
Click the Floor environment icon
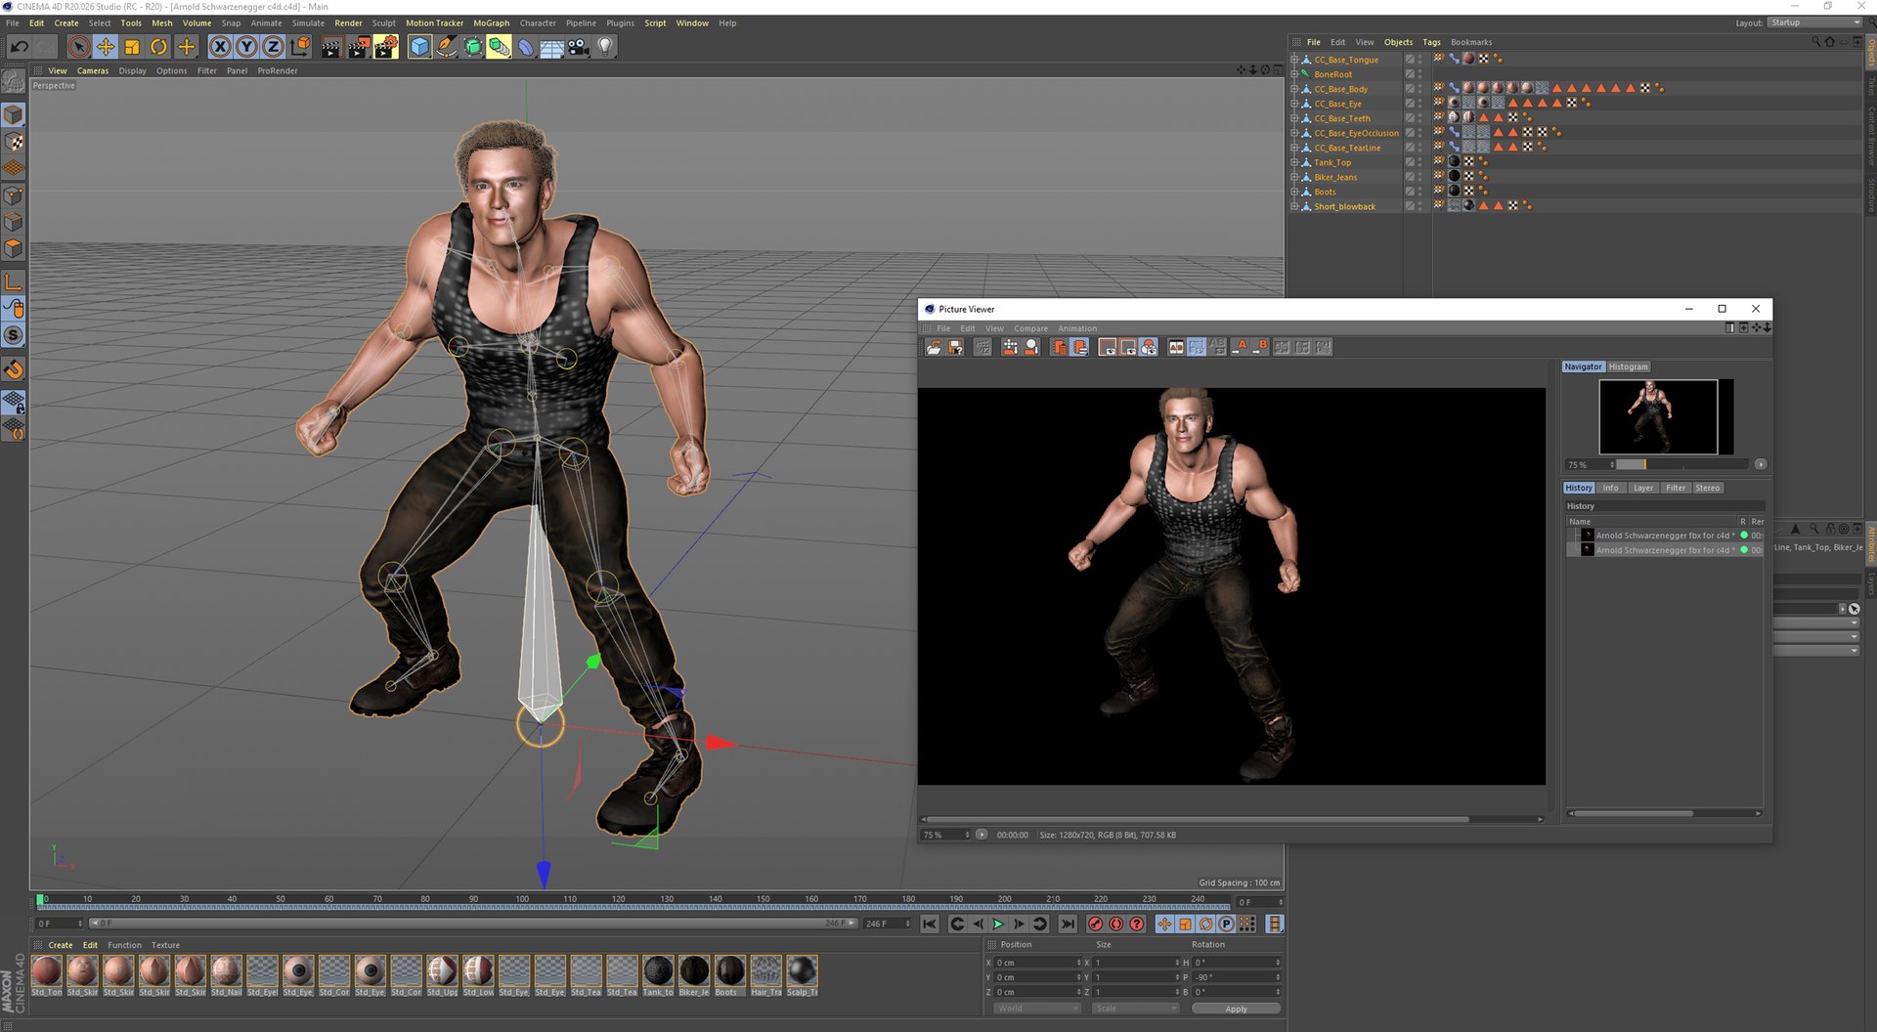[552, 46]
